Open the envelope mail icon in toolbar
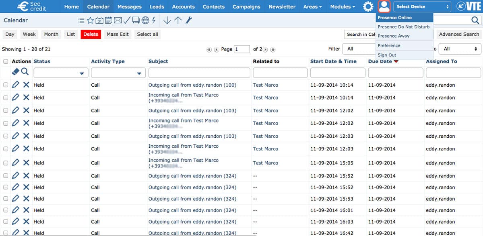Viewport: 483px width, 236px height. [x=118, y=20]
